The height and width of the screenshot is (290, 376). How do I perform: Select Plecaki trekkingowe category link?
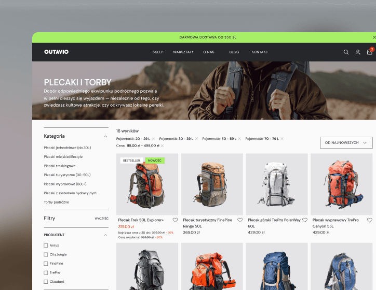[x=60, y=166]
